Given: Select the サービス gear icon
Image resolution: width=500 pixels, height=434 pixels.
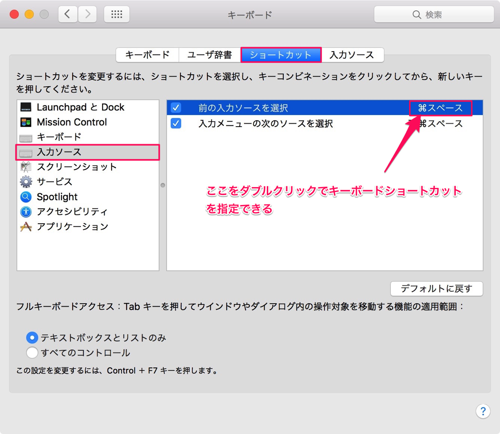Looking at the screenshot, I should (26, 182).
